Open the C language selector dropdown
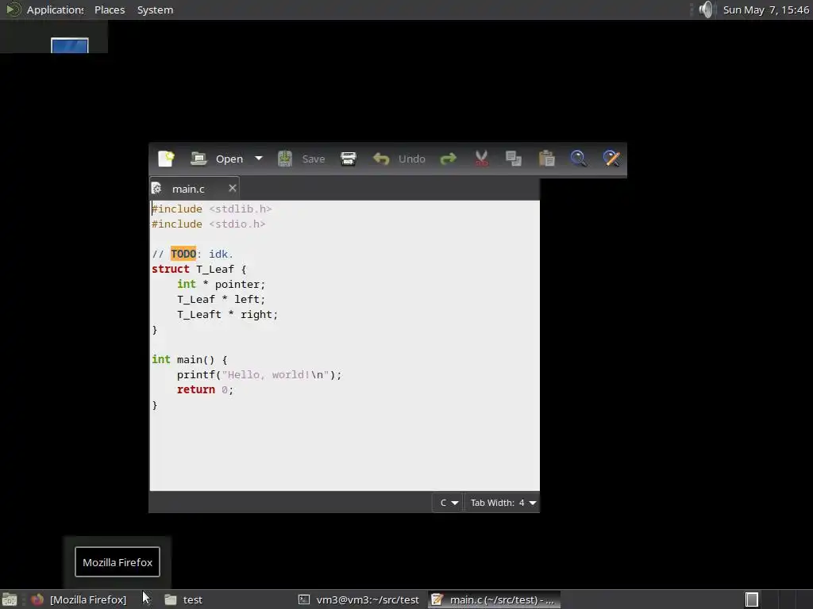The height and width of the screenshot is (609, 813). tap(449, 503)
